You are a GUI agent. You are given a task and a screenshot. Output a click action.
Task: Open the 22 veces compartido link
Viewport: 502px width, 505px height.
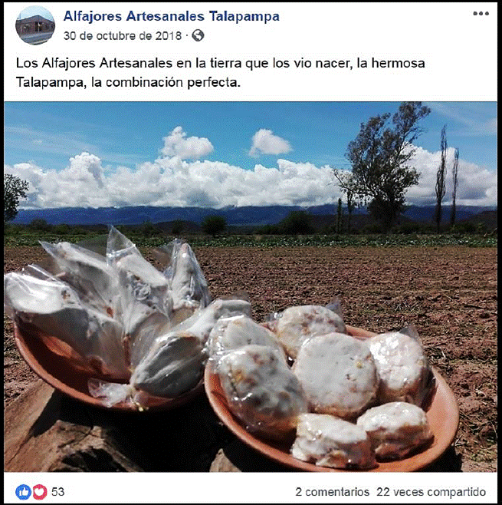431,492
